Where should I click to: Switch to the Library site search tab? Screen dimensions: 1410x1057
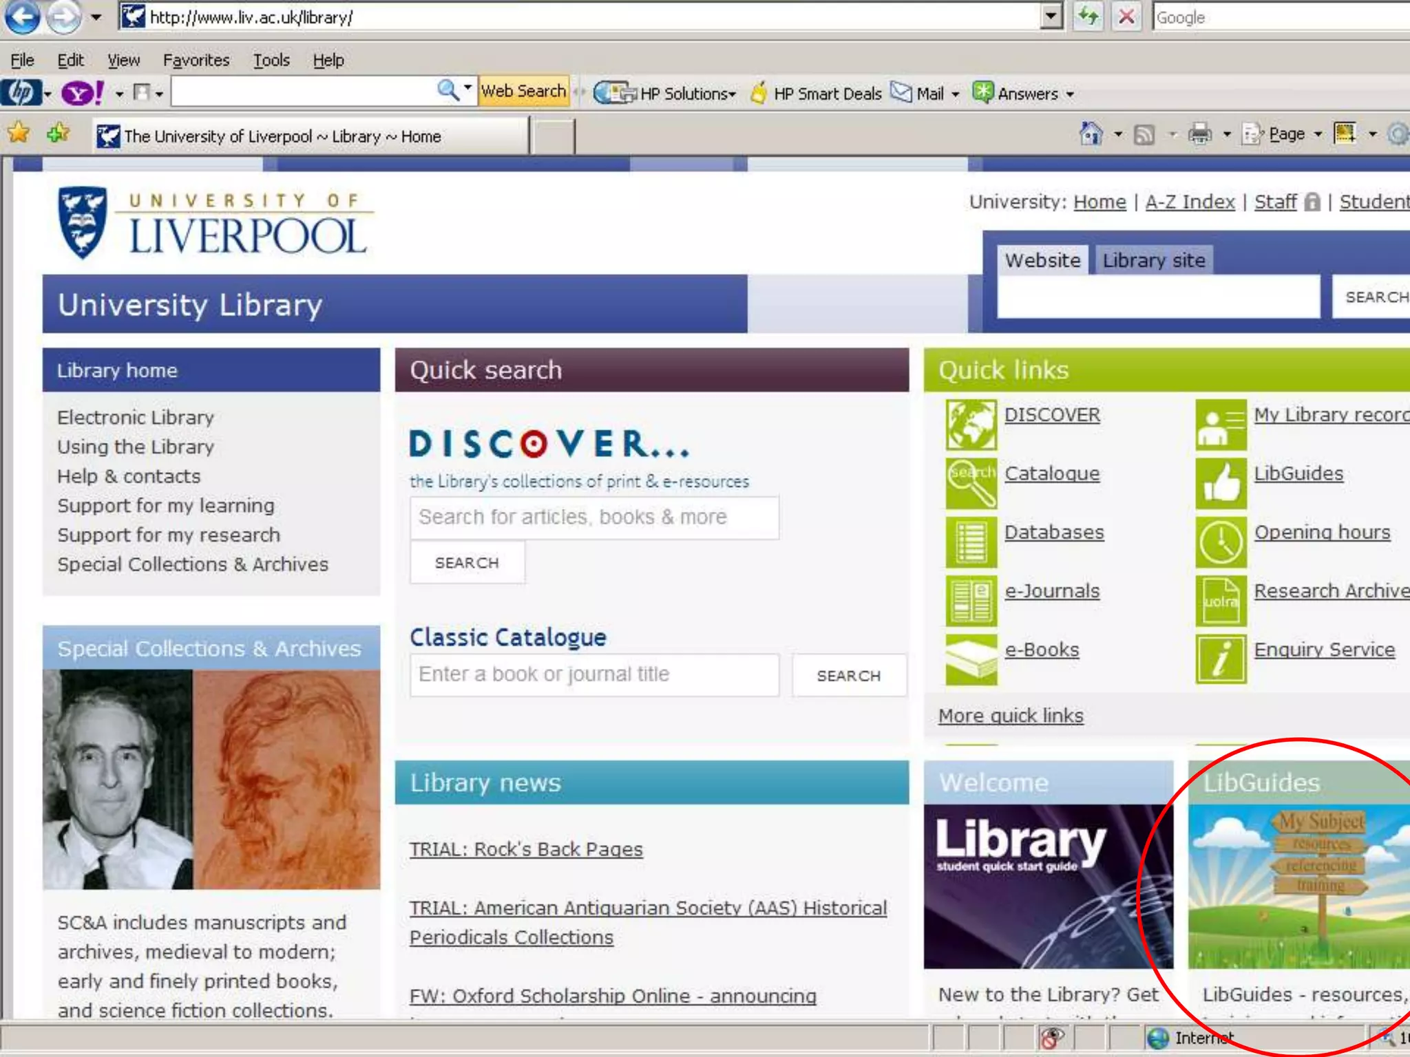(x=1153, y=261)
